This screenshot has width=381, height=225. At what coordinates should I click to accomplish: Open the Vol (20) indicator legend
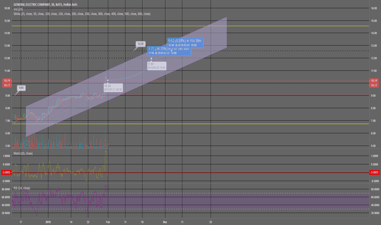pyautogui.click(x=18, y=9)
